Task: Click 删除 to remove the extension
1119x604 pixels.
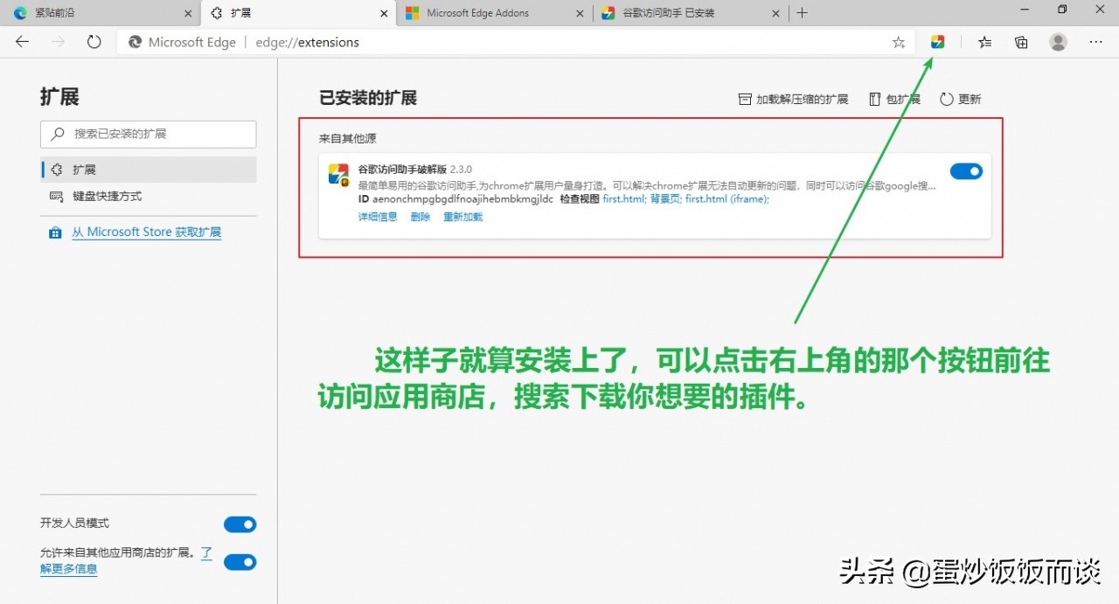Action: 420,217
